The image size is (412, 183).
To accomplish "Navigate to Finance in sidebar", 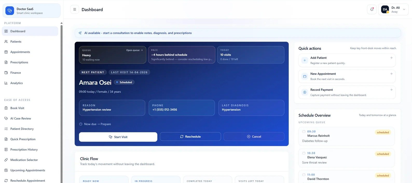I will pos(30,72).
